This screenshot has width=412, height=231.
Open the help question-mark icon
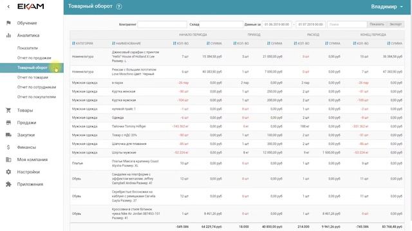coord(119,6)
